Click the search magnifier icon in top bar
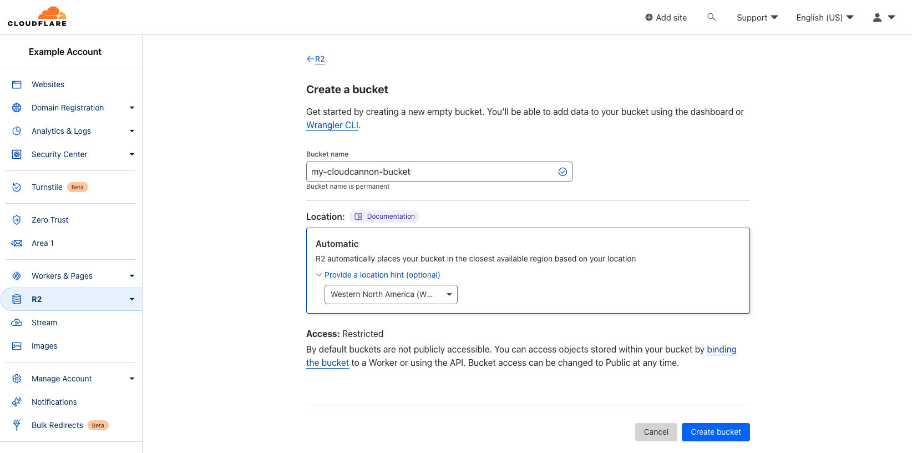The height and width of the screenshot is (453, 912). pos(712,17)
